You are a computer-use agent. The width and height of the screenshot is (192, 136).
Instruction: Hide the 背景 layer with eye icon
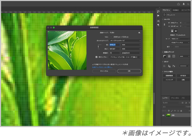(x=163, y=115)
